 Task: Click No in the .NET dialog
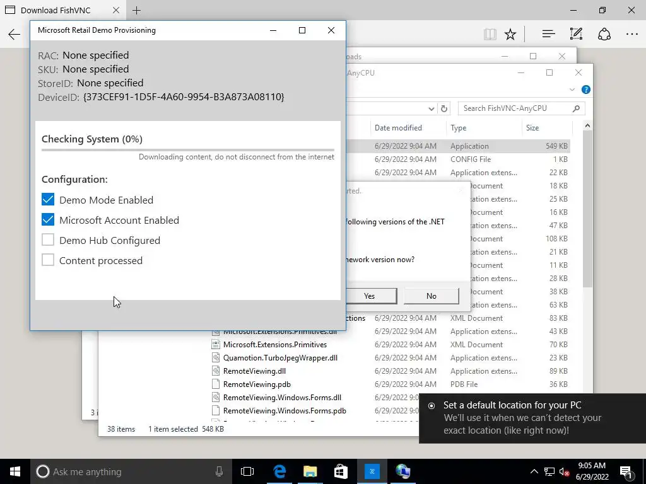(x=432, y=296)
